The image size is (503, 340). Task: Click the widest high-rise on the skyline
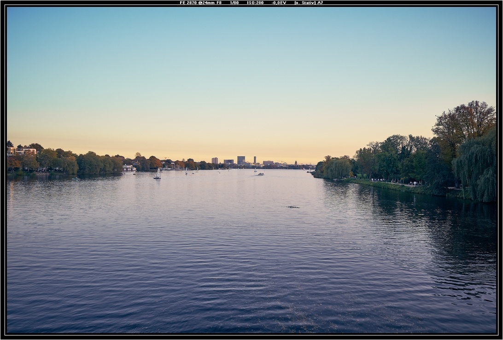(x=241, y=160)
